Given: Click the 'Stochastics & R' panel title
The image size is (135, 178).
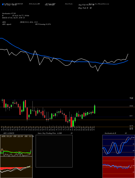Looking at the screenshot, I should (x=110, y=133).
